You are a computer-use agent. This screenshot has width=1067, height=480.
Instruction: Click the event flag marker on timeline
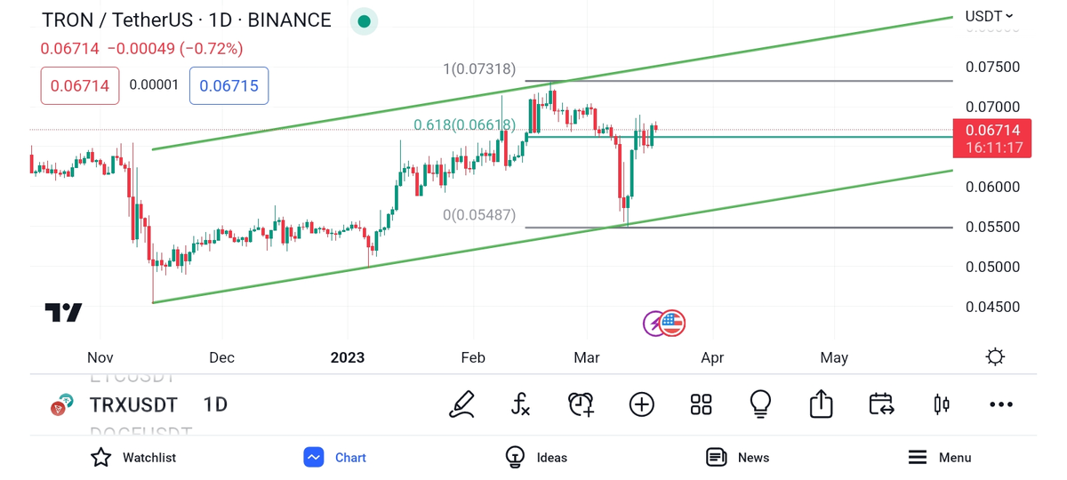click(671, 324)
